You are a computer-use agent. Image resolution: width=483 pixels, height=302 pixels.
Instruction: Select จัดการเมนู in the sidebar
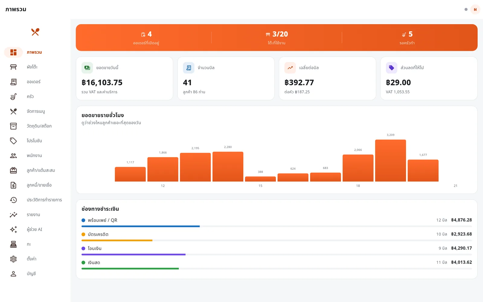[x=36, y=111]
